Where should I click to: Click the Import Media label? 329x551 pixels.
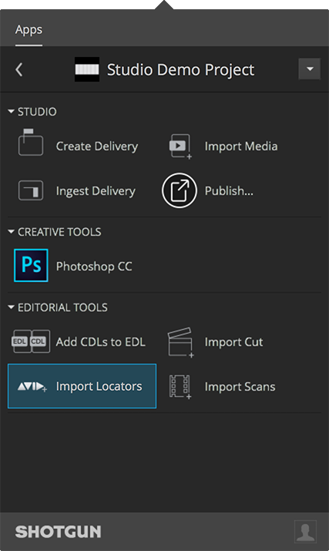point(241,146)
